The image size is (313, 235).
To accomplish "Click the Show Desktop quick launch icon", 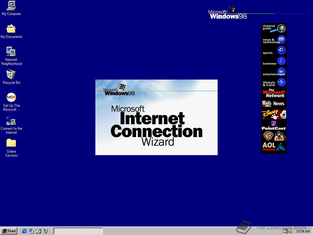I will pos(39,231).
